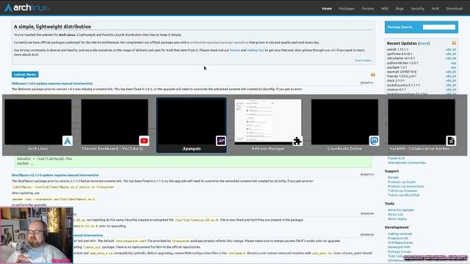Open the libbloom update news headline
The height and width of the screenshot is (264, 470).
tap(52, 84)
